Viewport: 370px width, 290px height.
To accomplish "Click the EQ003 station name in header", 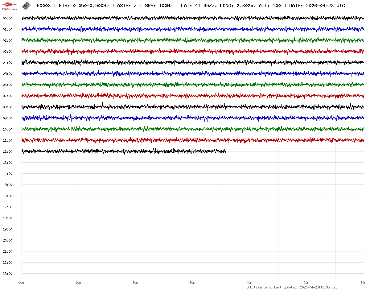I will tap(43, 6).
